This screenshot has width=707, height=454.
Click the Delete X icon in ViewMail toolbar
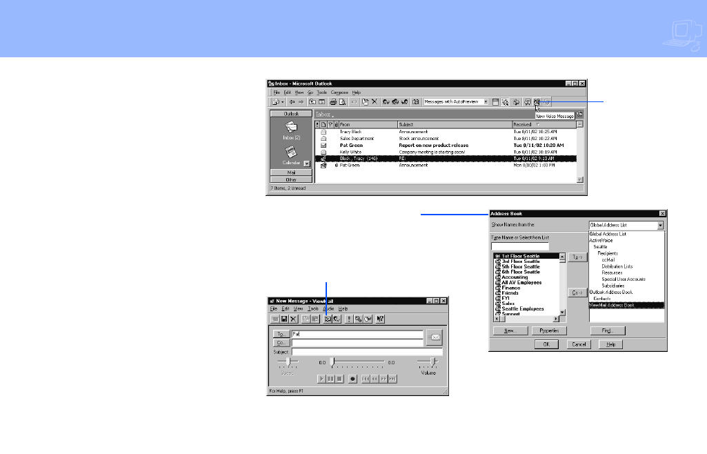294,319
